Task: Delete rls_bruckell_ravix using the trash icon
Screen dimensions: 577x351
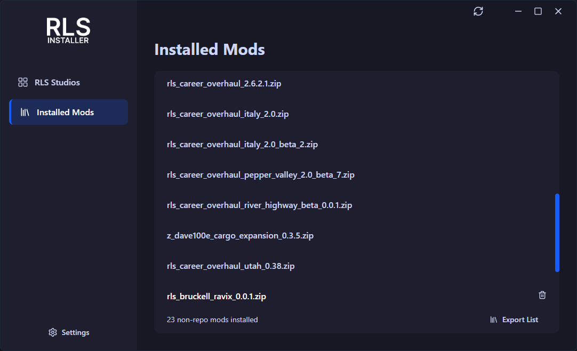Action: [542, 295]
